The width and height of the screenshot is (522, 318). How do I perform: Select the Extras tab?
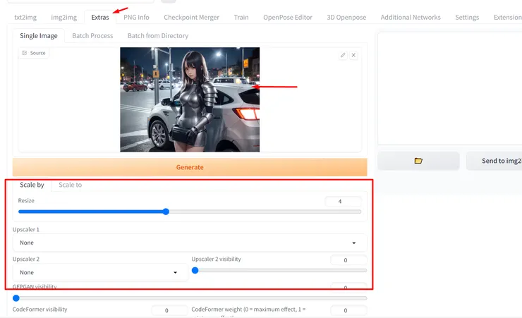100,18
